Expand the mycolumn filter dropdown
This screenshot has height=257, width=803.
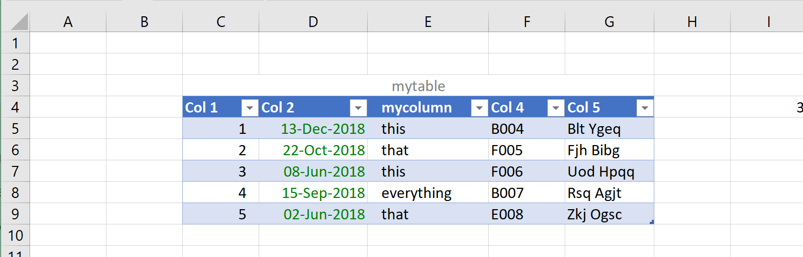tap(479, 108)
